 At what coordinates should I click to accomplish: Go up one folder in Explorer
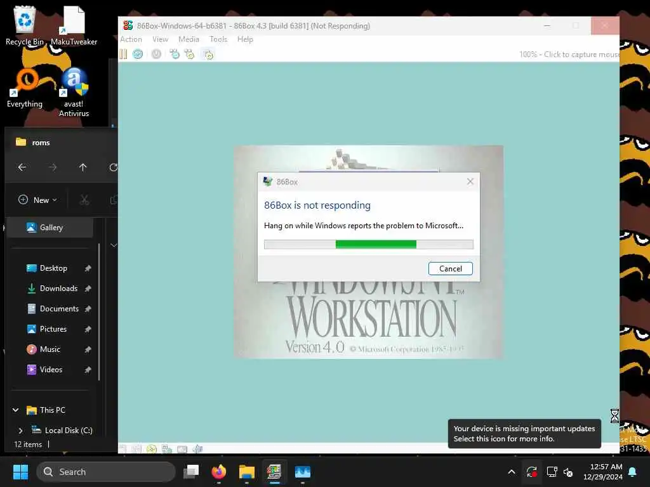coord(83,167)
